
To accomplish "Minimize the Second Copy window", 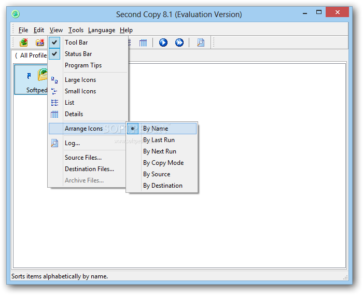I will click(x=305, y=14).
